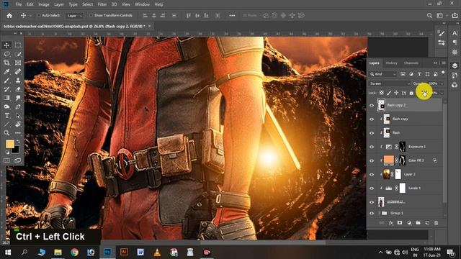Select the History Brush tool
The image size is (461, 259).
[x=6, y=89]
